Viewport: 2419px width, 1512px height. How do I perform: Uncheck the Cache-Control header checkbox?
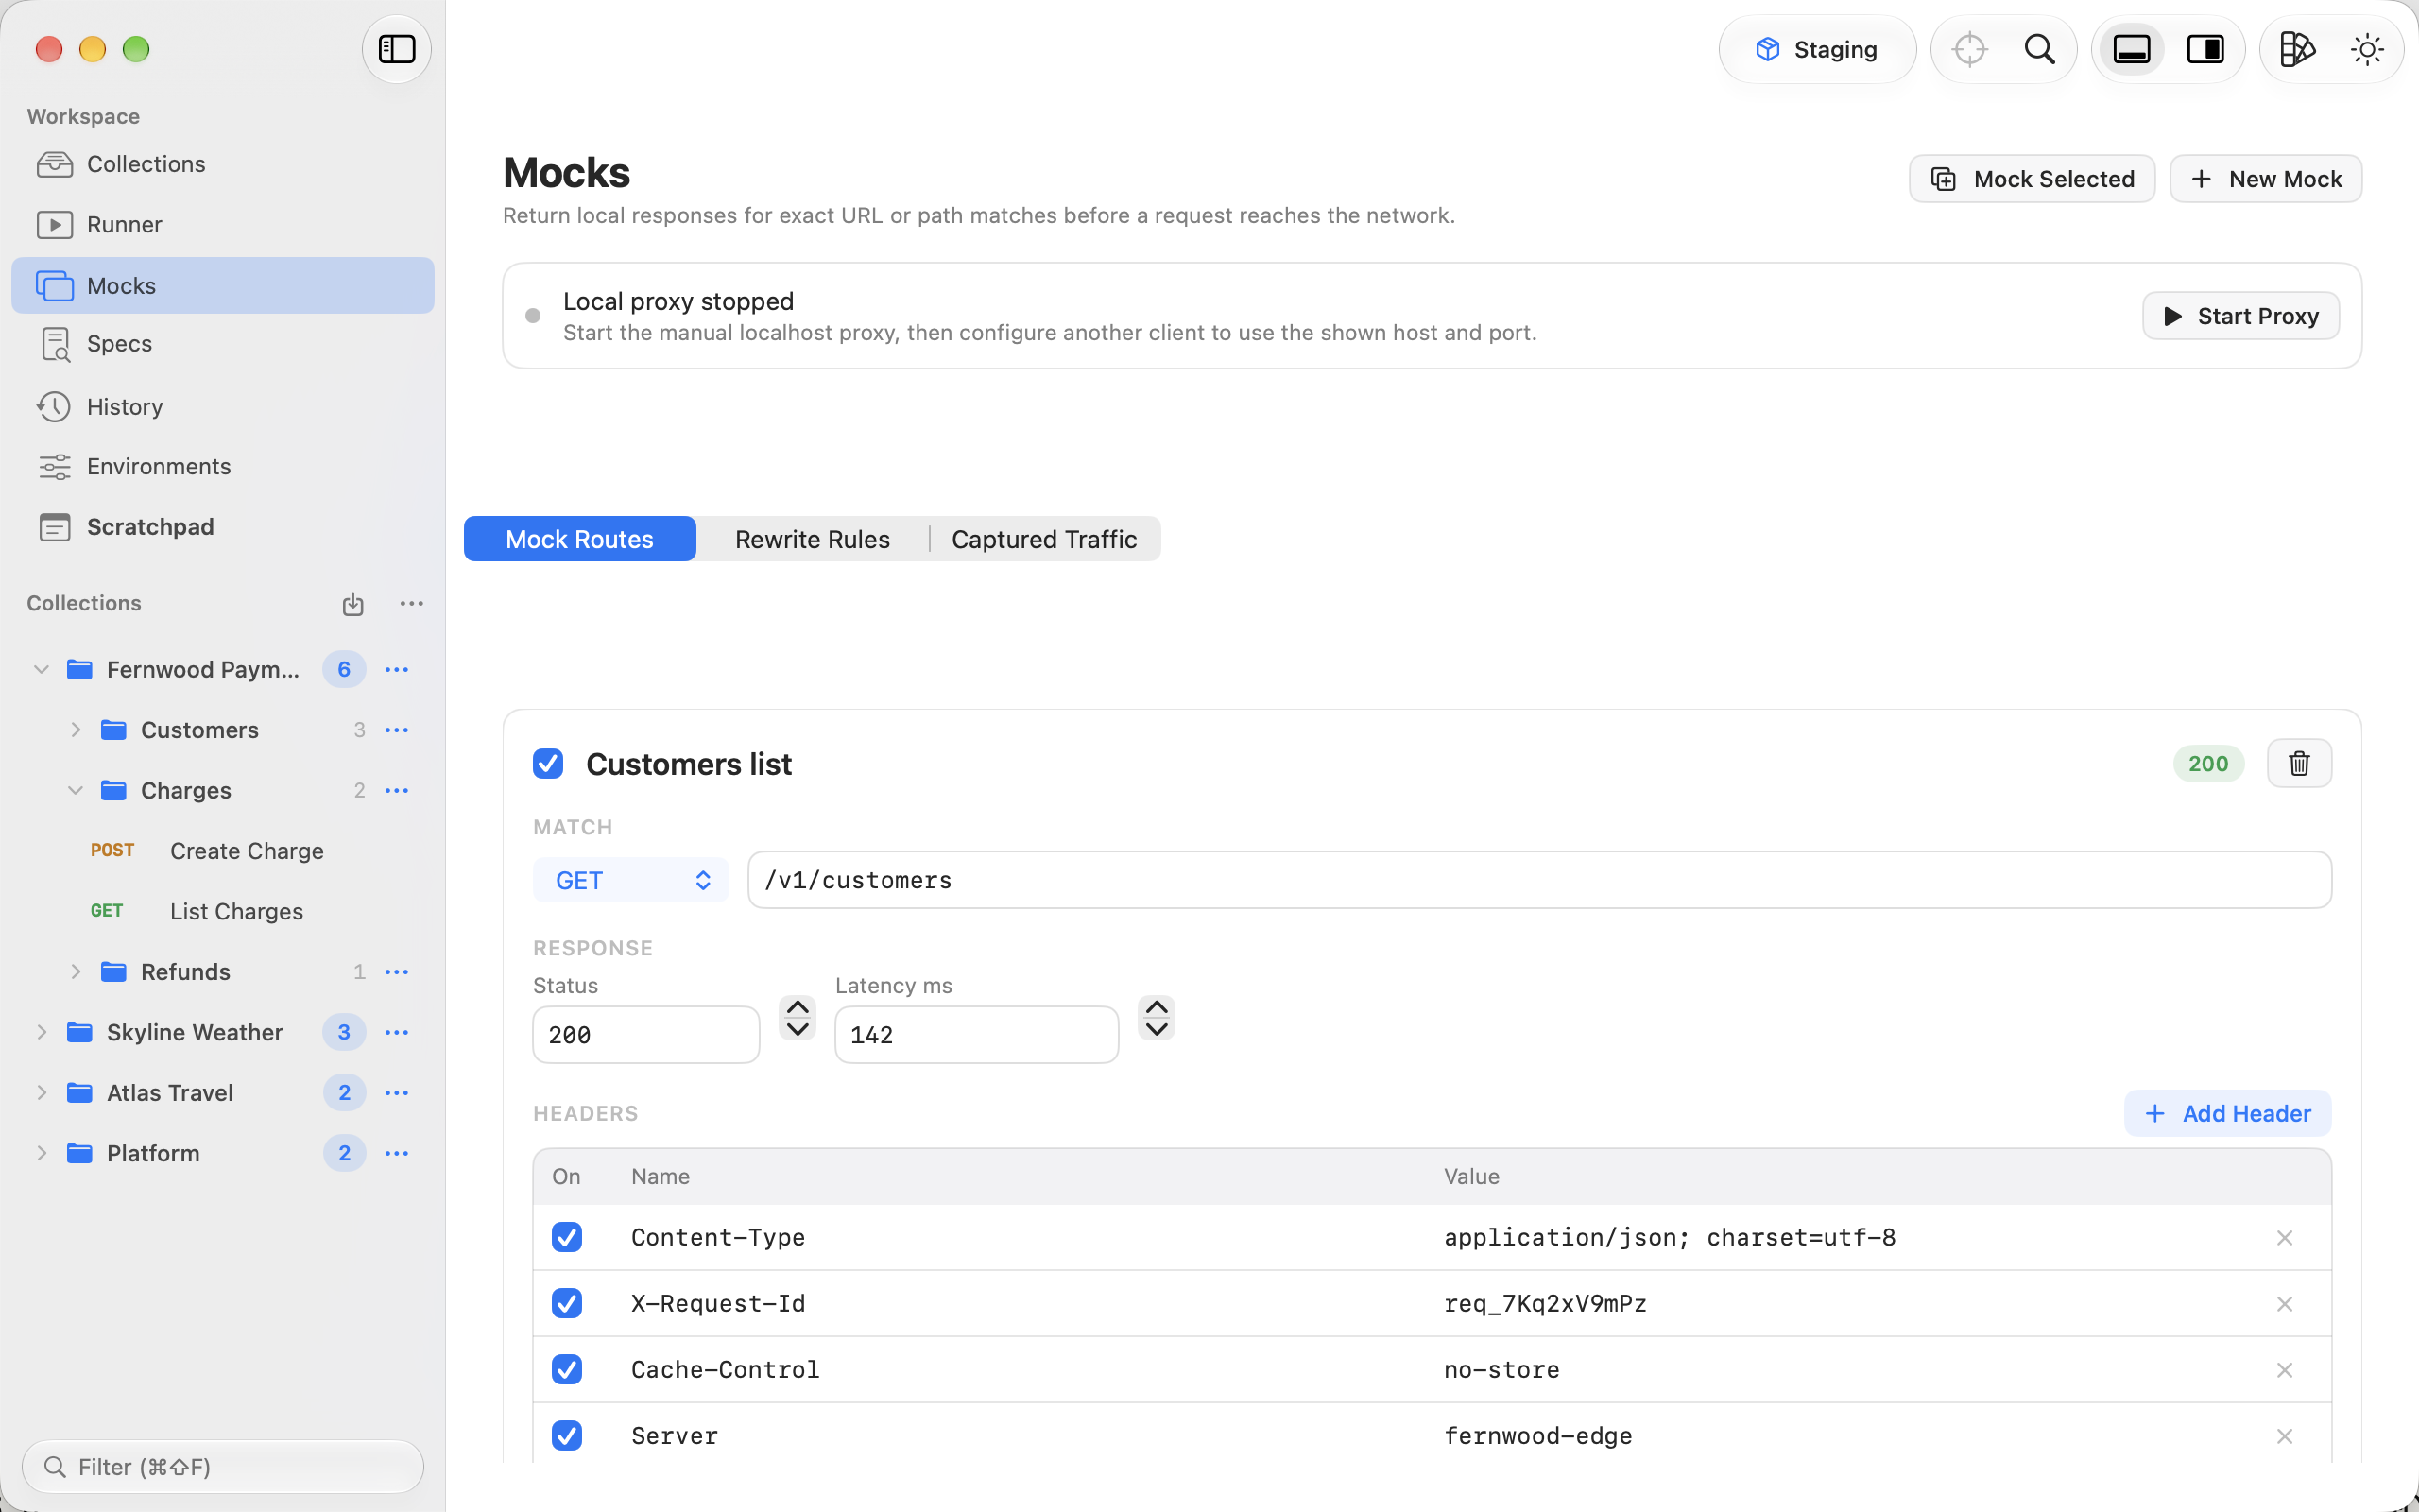(x=567, y=1369)
